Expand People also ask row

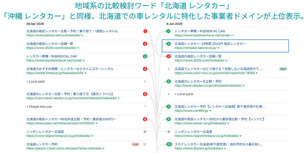coord(39,107)
